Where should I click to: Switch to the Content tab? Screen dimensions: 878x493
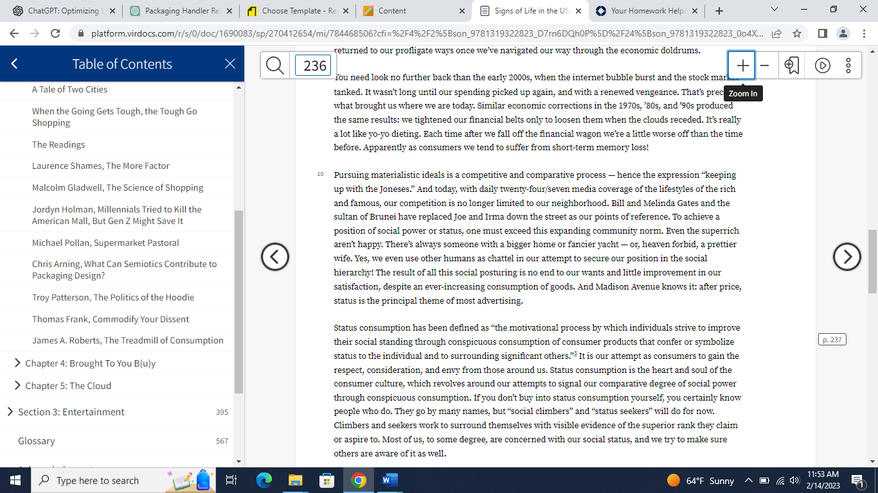[x=392, y=11]
